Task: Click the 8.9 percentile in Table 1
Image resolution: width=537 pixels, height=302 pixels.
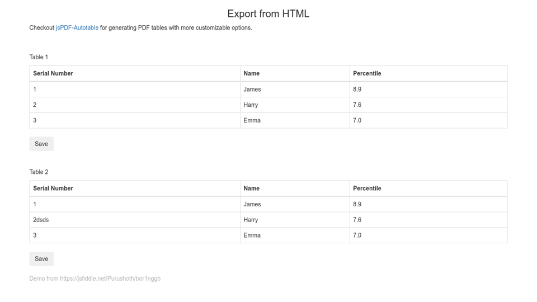Action: tap(357, 89)
